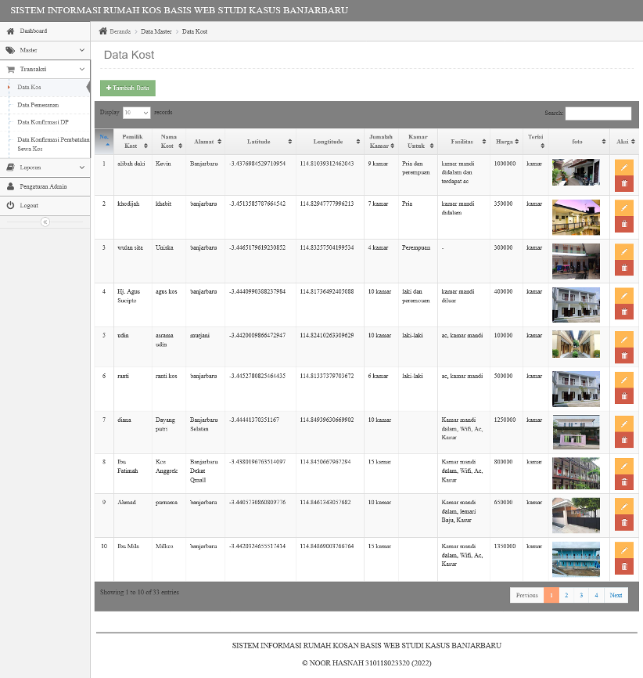Screen dimensions: 643x678
Task: Sort table by Harga column header
Action: 506,142
